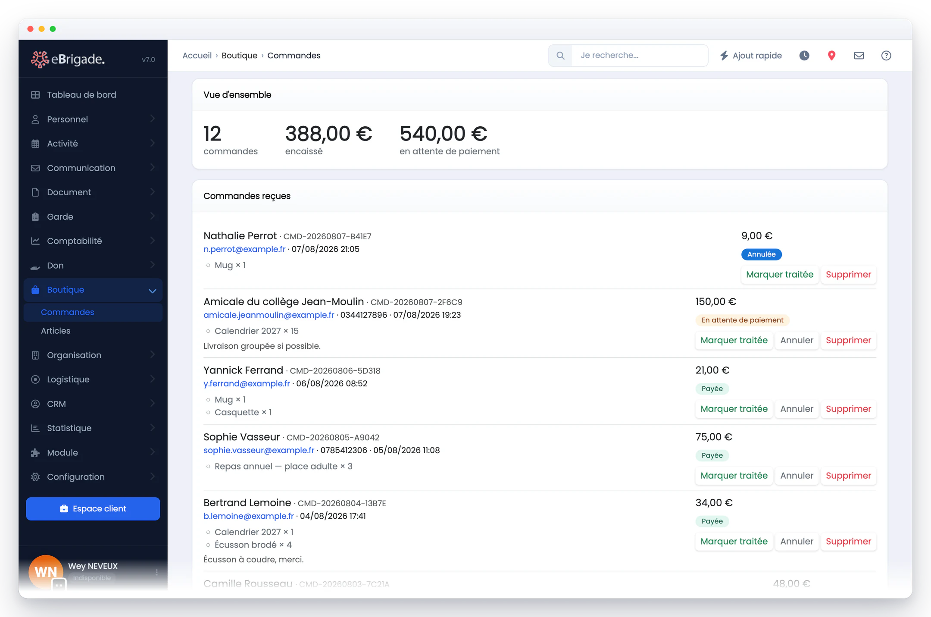
Task: Click the Accueil breadcrumb
Action: pos(197,56)
